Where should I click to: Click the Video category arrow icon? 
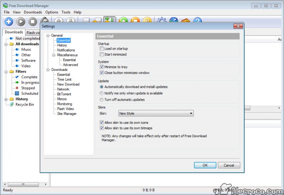click(x=17, y=66)
